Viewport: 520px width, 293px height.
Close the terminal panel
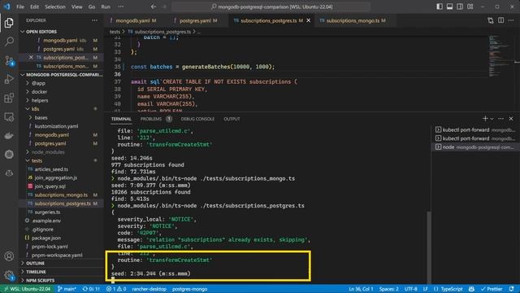511,119
